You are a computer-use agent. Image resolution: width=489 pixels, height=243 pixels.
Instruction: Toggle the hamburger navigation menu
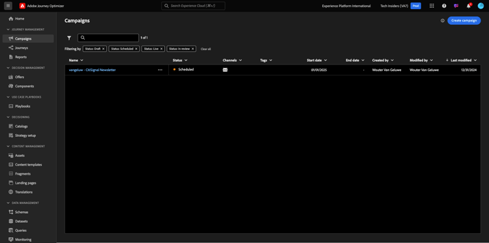click(x=8, y=6)
